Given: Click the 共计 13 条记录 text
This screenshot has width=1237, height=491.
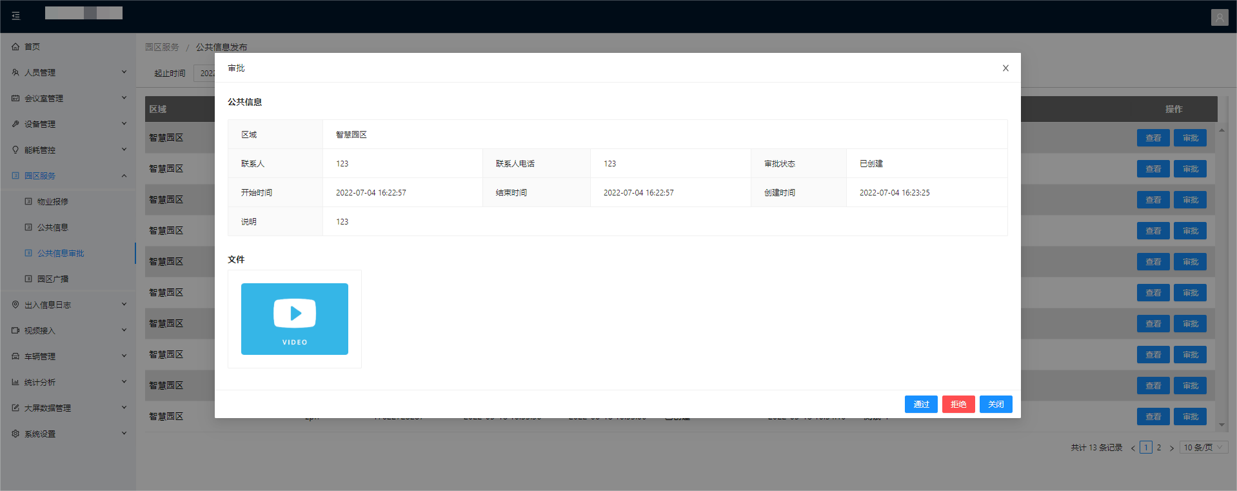Looking at the screenshot, I should [x=1096, y=447].
